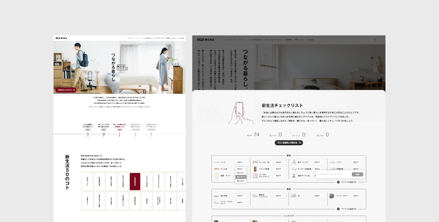The height and width of the screenshot is (222, 439).
Task: Open status dropdown for テレビ台
Action: click(241, 169)
